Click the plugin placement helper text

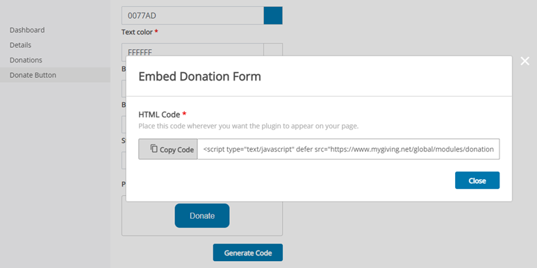pos(248,126)
